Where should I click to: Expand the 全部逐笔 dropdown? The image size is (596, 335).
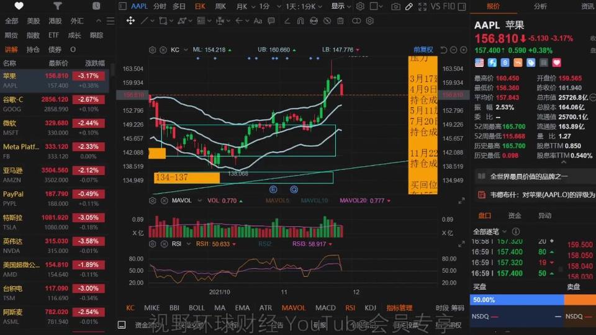(490, 231)
